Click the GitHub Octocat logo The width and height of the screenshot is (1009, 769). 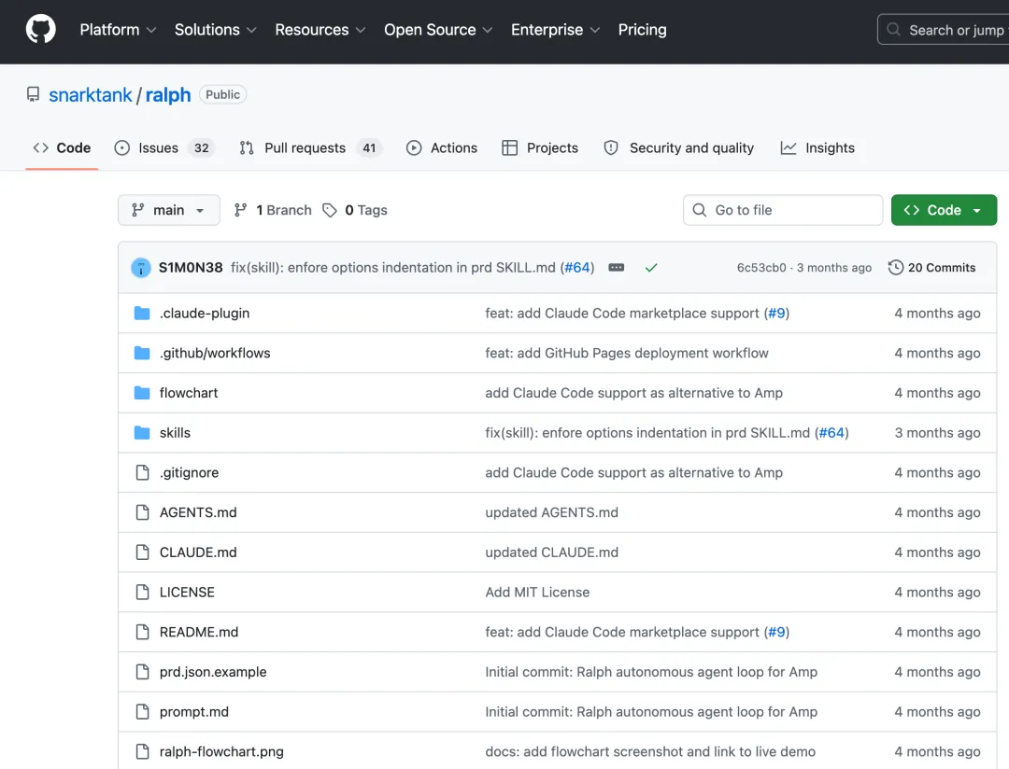(x=40, y=30)
